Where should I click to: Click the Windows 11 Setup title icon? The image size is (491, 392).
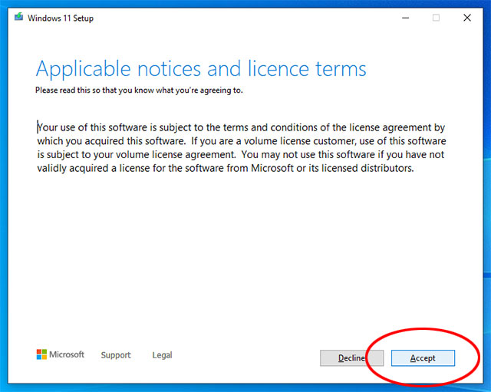point(18,17)
